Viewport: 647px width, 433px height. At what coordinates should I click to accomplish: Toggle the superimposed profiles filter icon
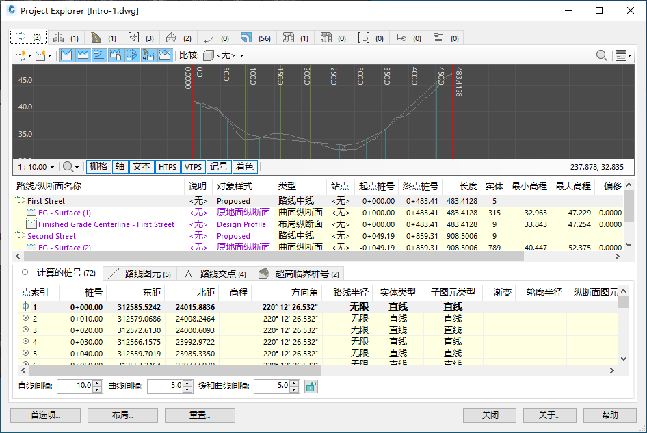tap(99, 55)
